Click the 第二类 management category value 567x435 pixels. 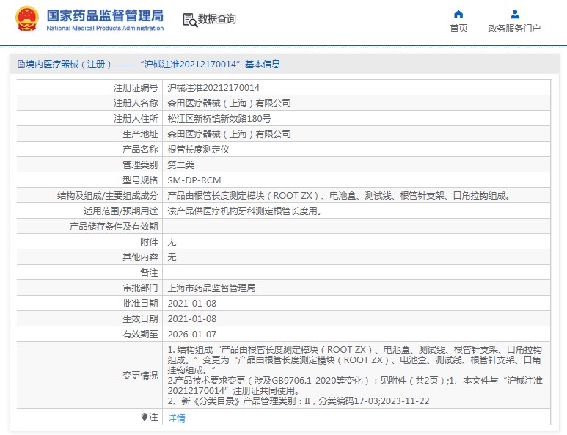[180, 164]
